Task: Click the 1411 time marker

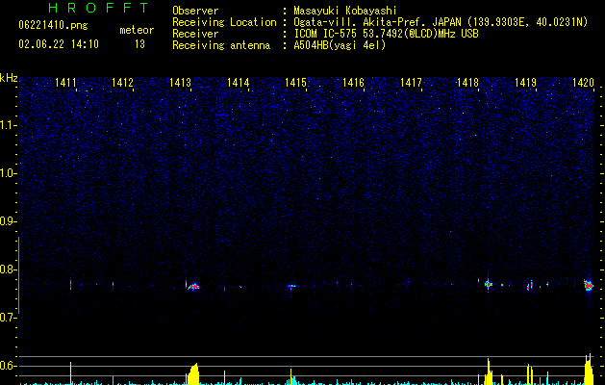Action: click(x=66, y=84)
